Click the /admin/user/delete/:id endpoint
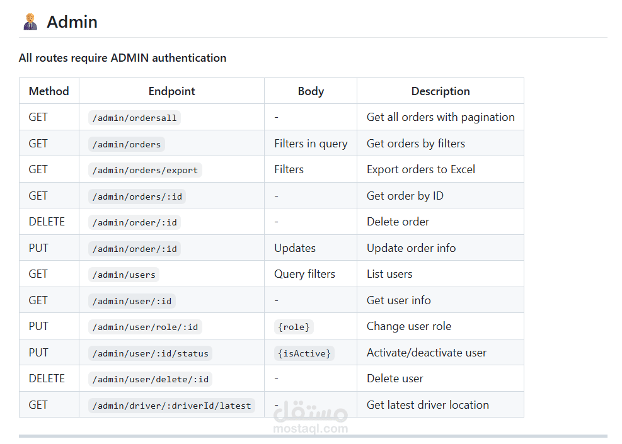 150,379
